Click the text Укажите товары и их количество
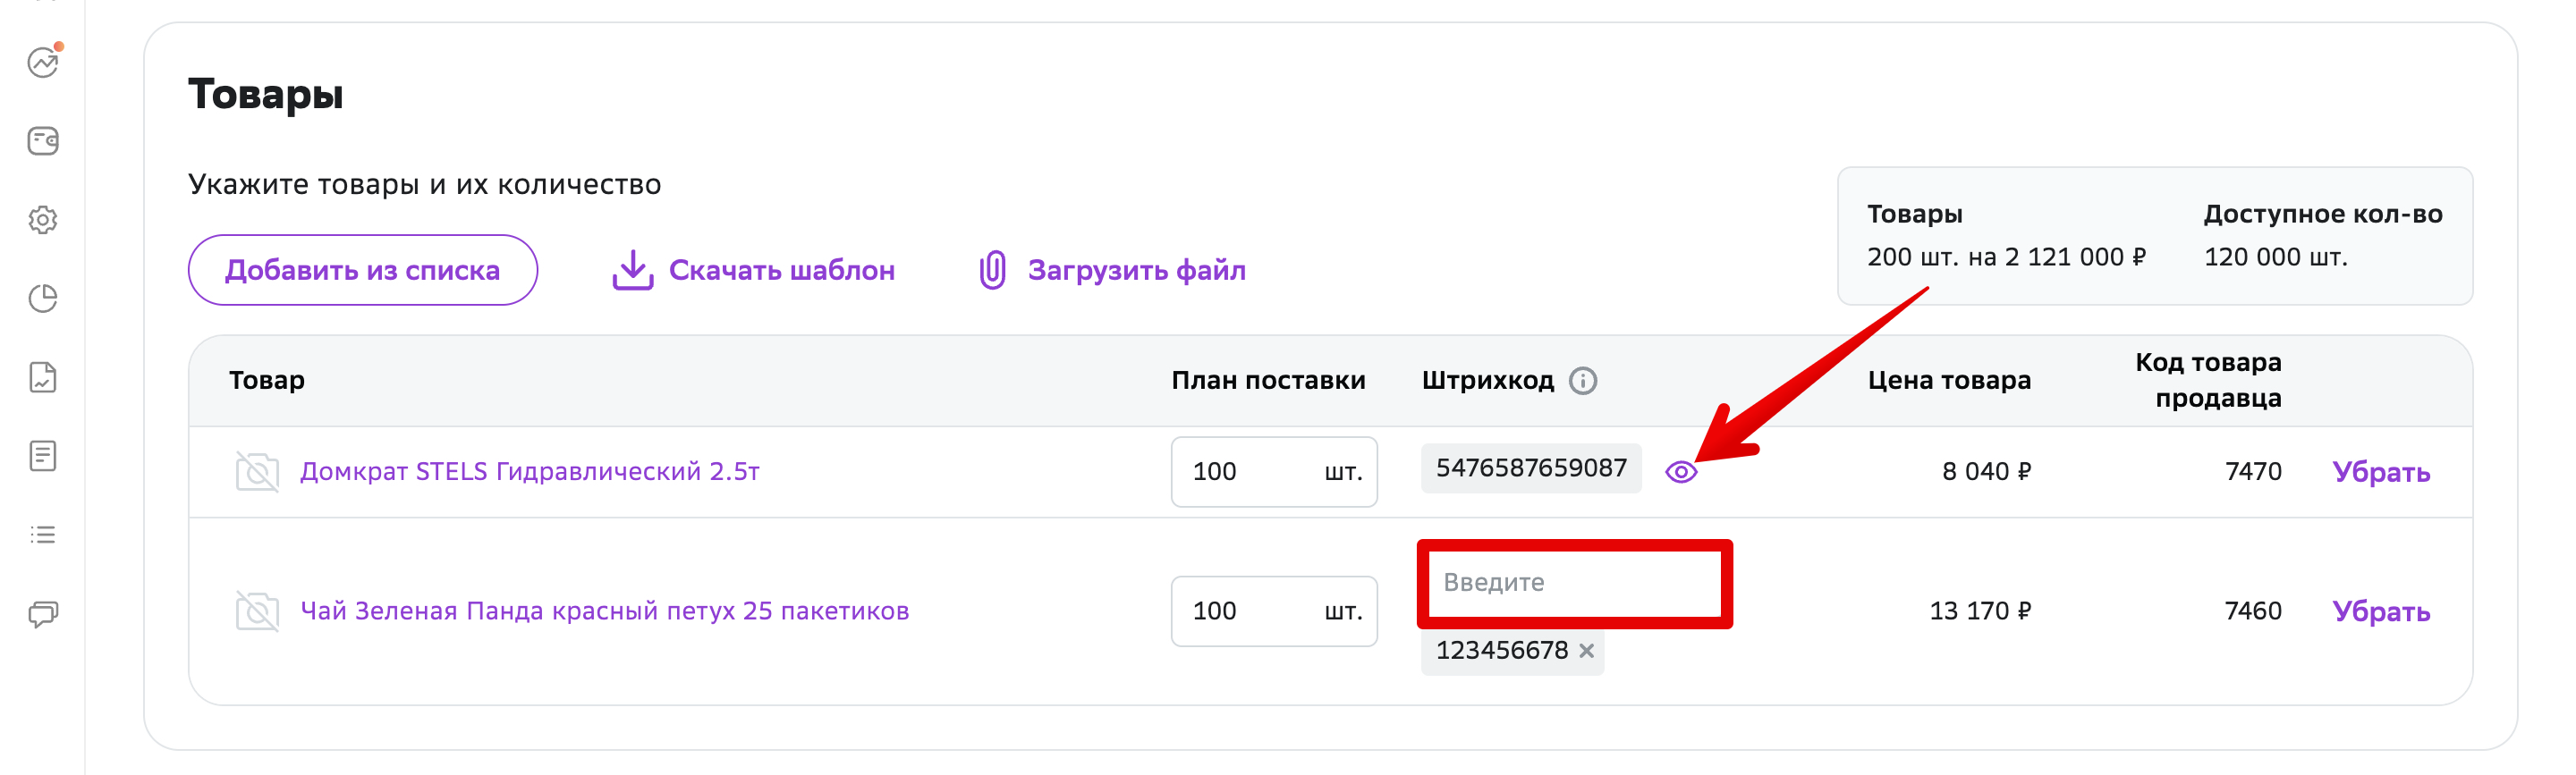Screen dimensions: 2576x775 pos(425,184)
